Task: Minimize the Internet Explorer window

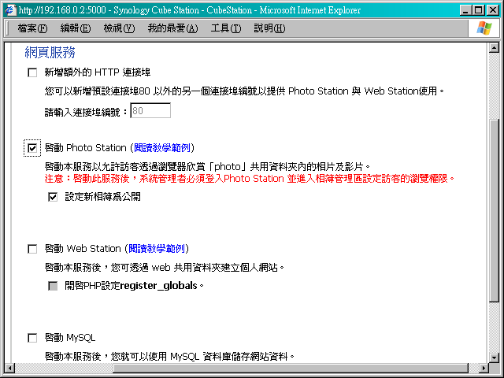Action: pyautogui.click(x=465, y=10)
